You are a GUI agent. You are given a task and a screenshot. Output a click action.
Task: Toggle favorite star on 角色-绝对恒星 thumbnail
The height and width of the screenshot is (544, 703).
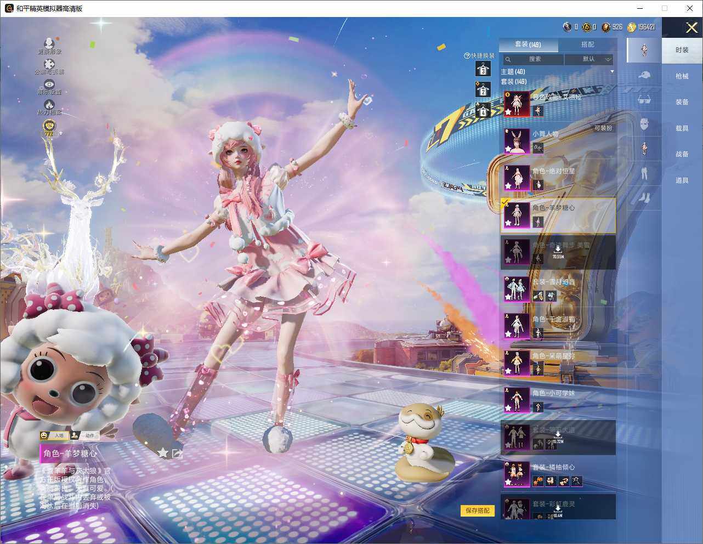pyautogui.click(x=508, y=186)
